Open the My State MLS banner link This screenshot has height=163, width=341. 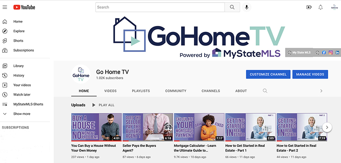[299, 52]
